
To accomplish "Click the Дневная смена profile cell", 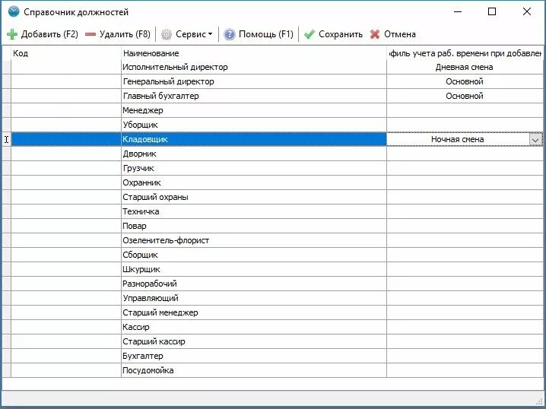I will [x=464, y=67].
